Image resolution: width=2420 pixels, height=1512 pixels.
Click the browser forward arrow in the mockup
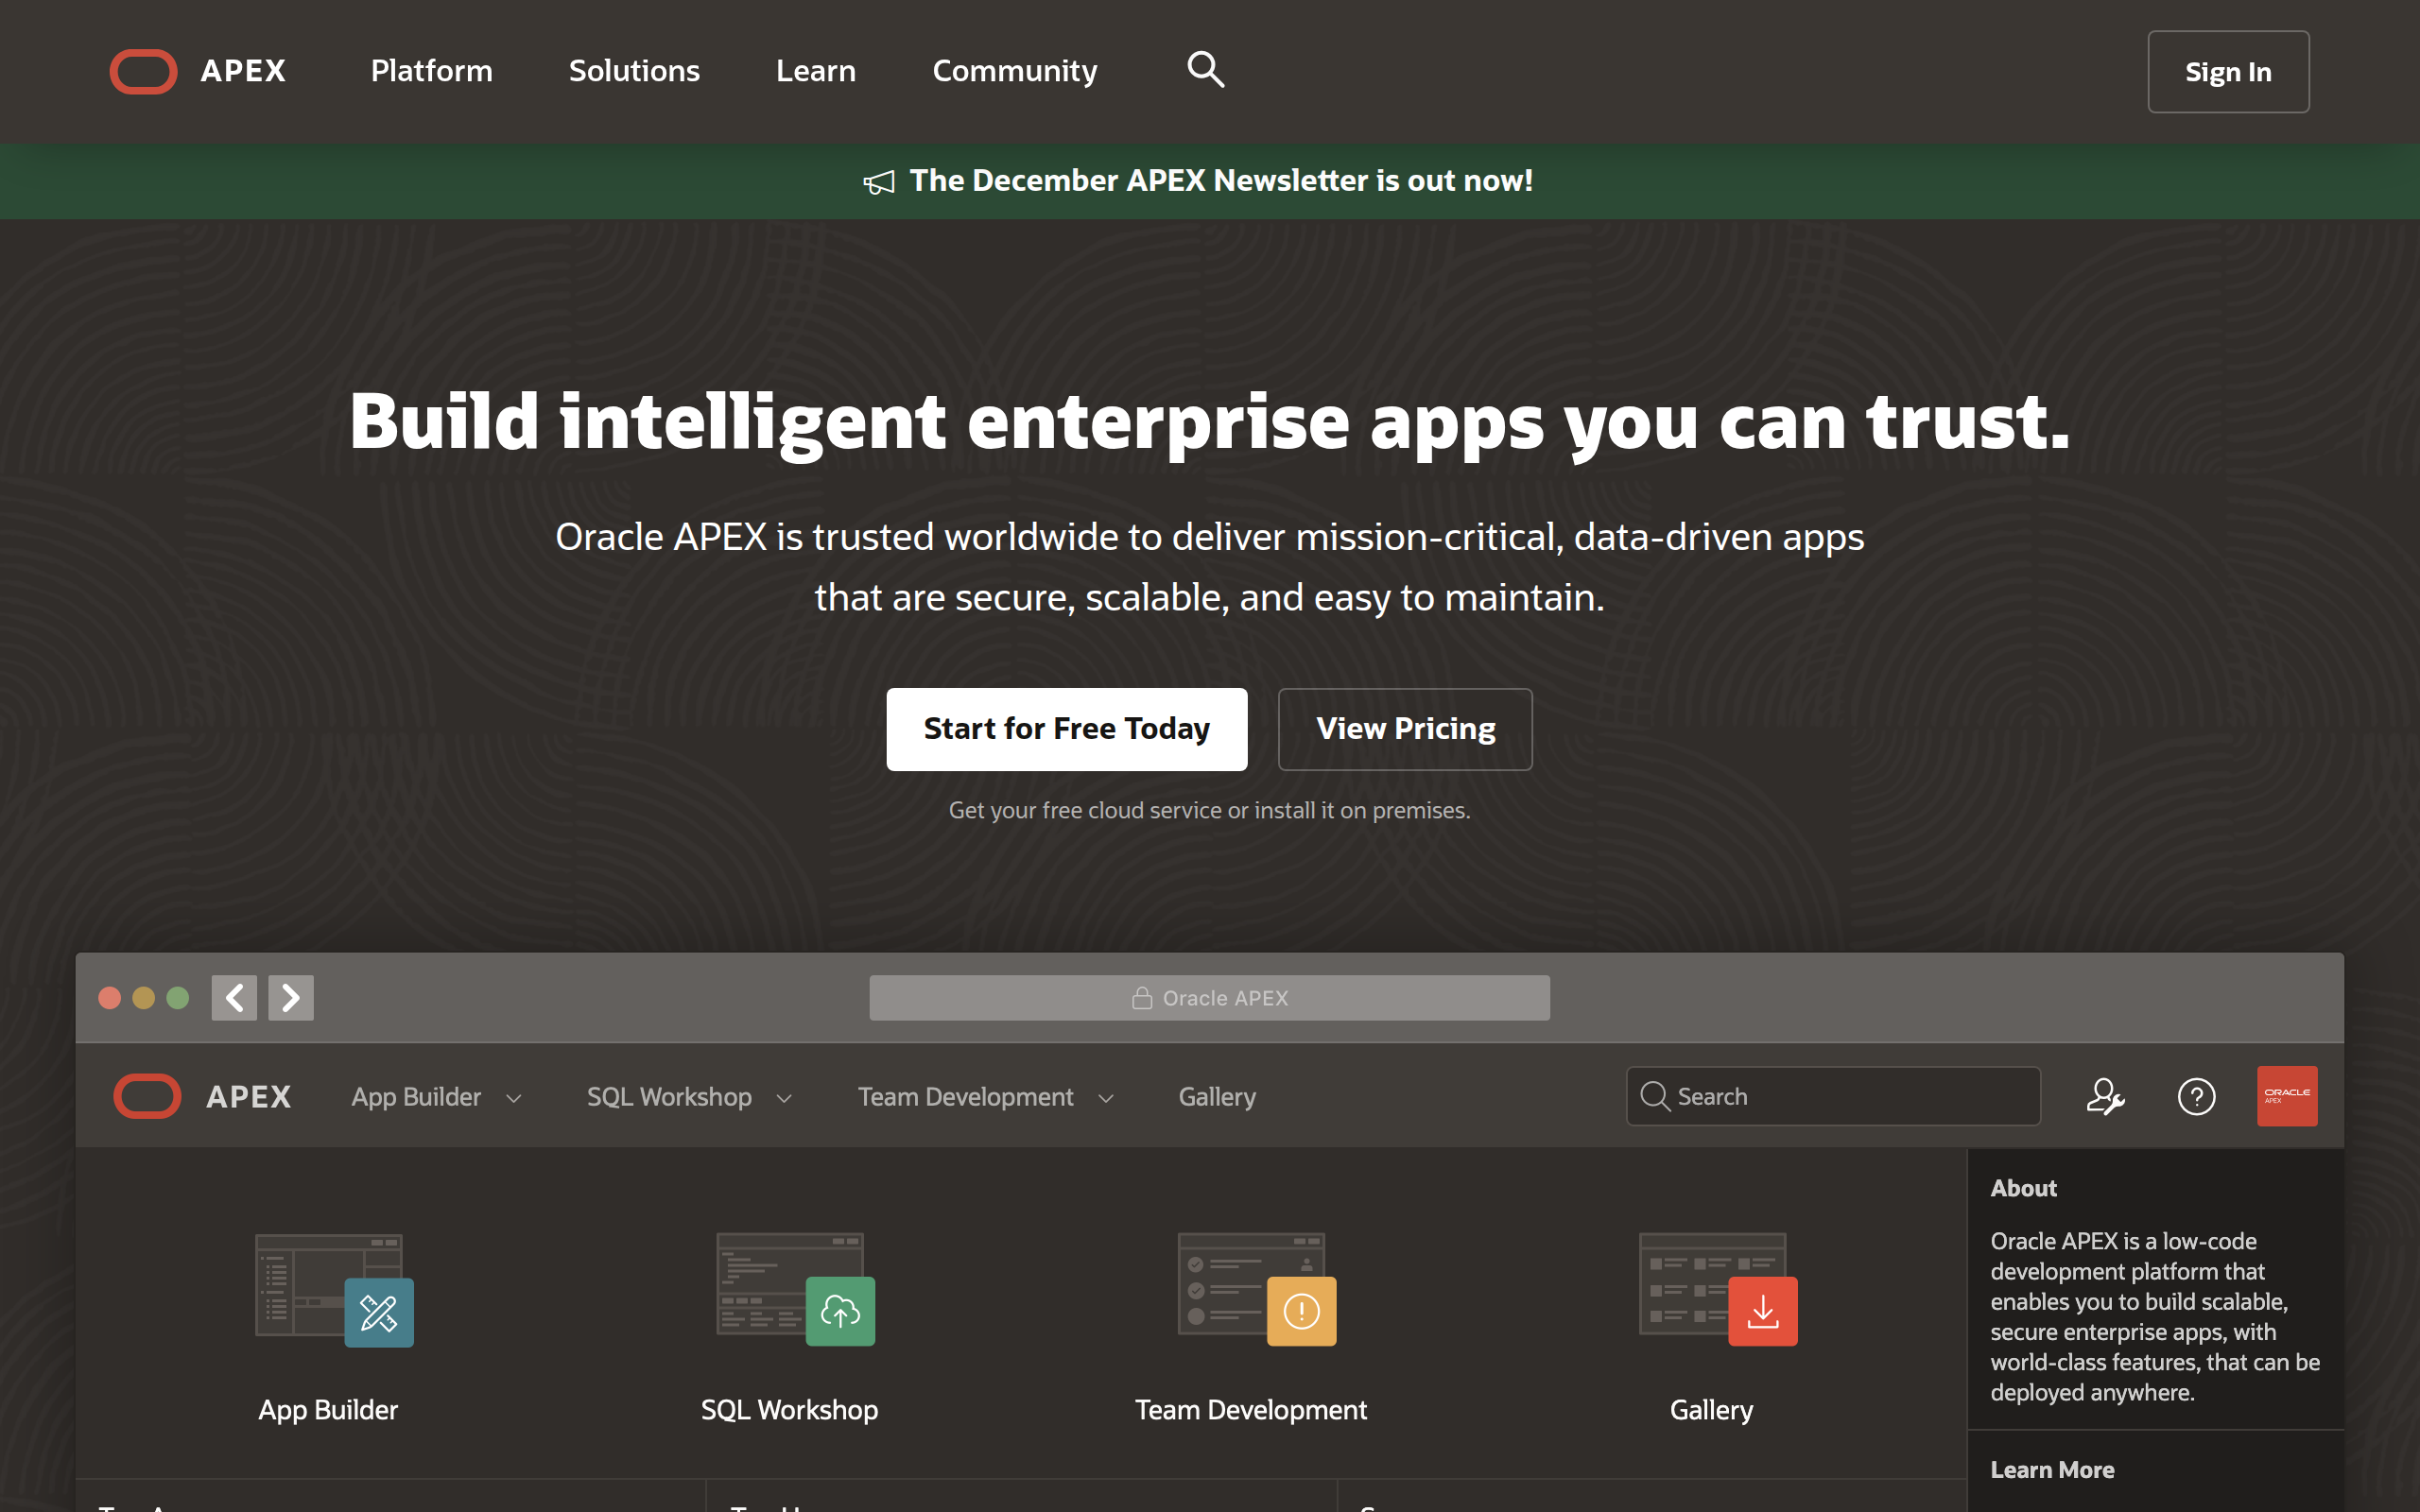pos(290,997)
